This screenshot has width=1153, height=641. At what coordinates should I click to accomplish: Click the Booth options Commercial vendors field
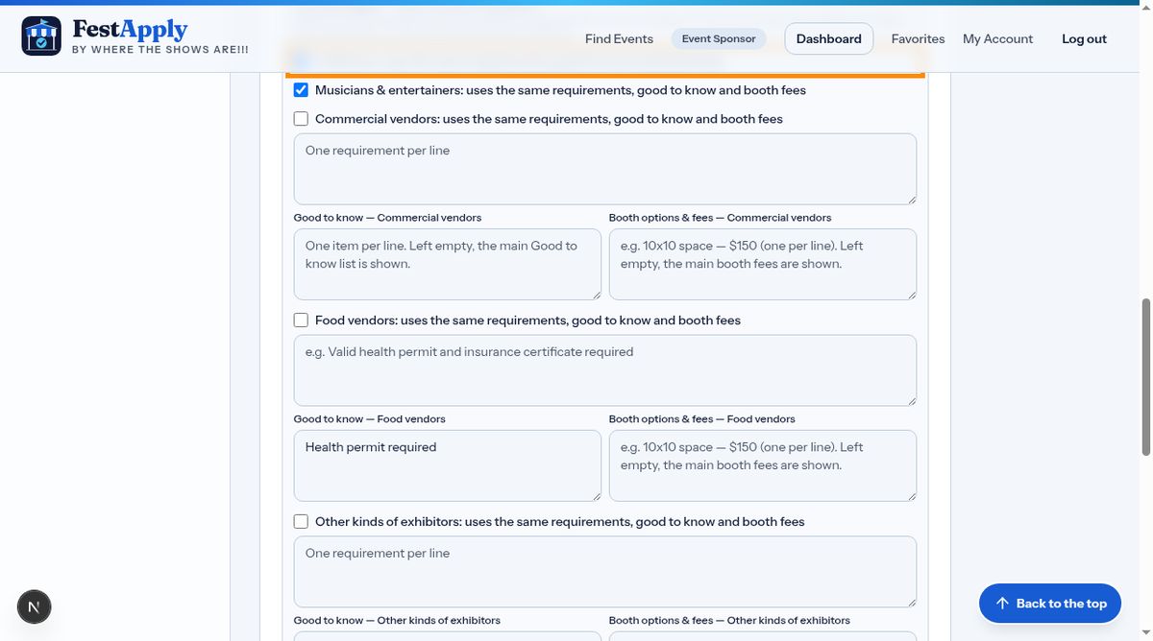pos(763,264)
